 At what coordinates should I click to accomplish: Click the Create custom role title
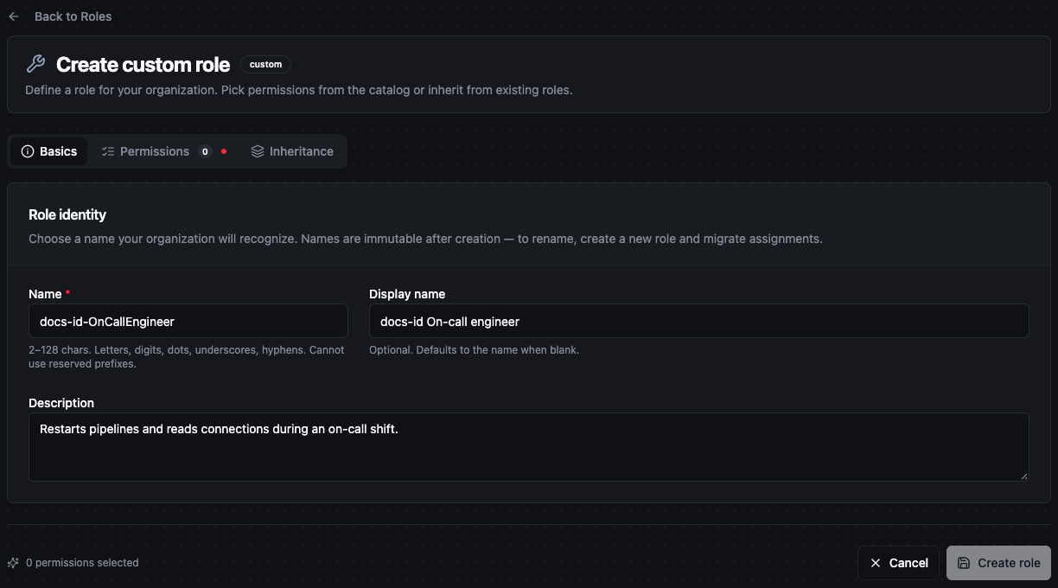[143, 65]
